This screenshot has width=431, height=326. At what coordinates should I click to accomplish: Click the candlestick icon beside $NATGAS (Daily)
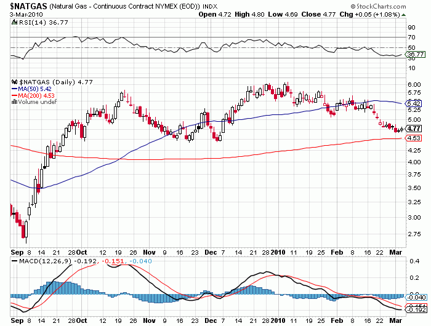point(14,81)
